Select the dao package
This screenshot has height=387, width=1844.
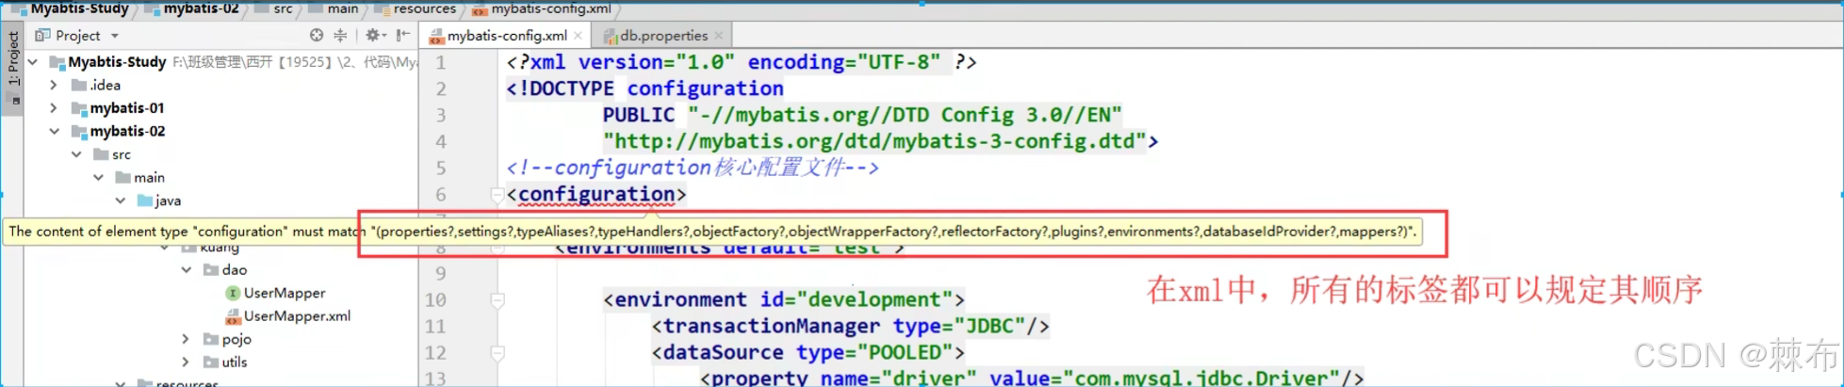pos(235,269)
